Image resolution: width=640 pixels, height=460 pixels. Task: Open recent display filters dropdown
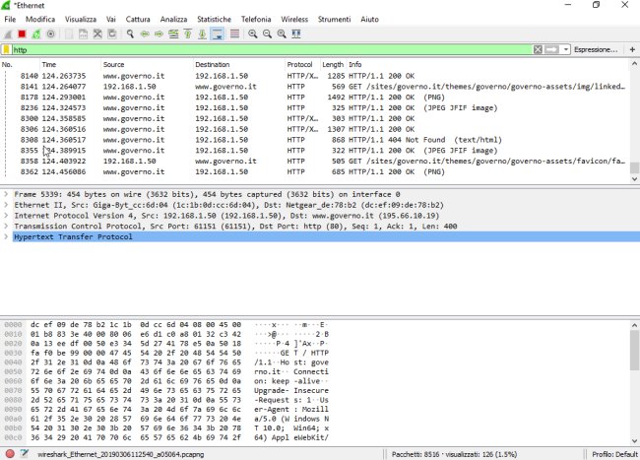pyautogui.click(x=566, y=49)
